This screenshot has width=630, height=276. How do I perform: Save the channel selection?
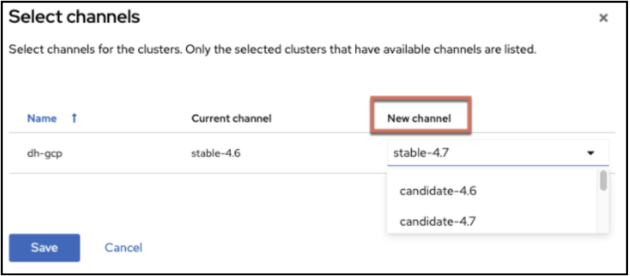pos(44,248)
